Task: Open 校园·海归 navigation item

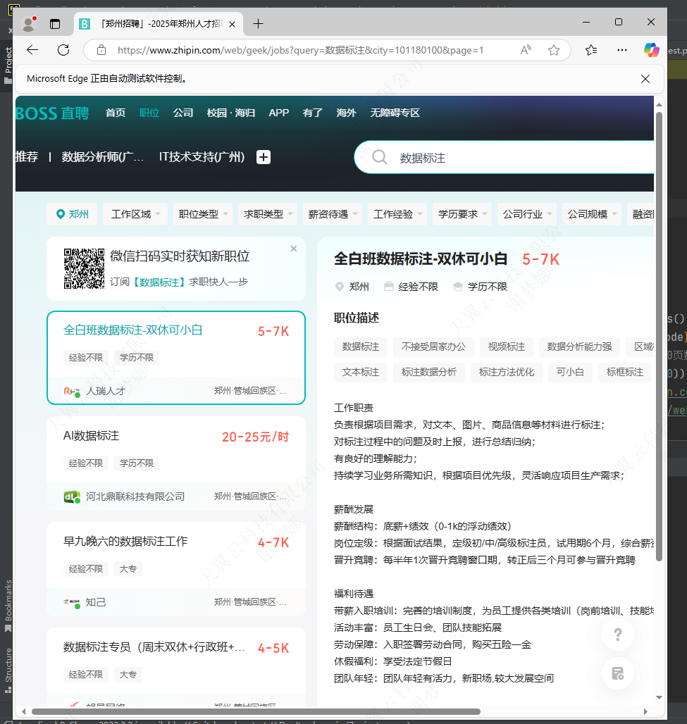Action: point(231,113)
